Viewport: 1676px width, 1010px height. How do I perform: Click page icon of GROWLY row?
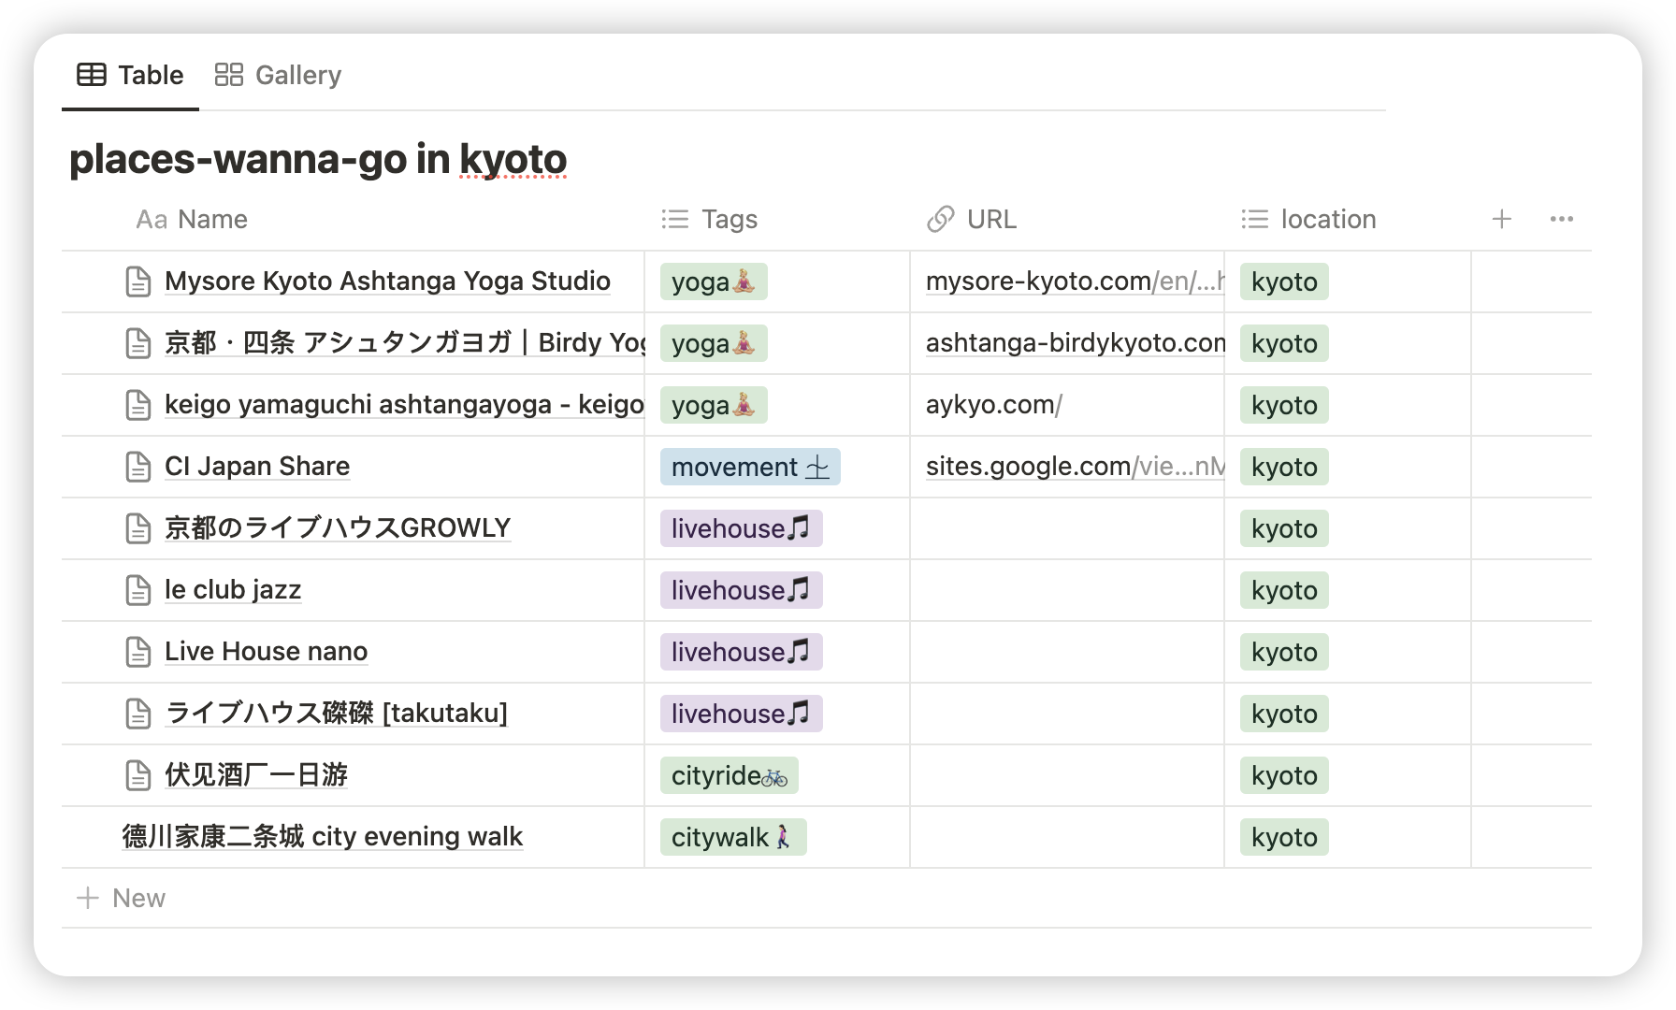point(138,528)
